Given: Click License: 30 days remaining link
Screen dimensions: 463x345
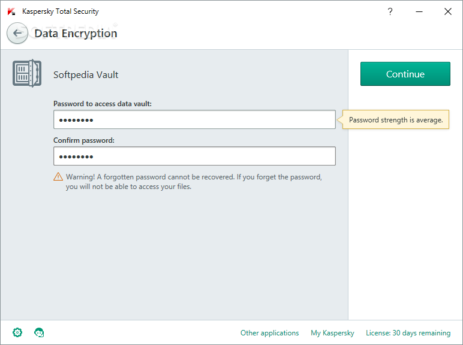Looking at the screenshot, I should (408, 333).
